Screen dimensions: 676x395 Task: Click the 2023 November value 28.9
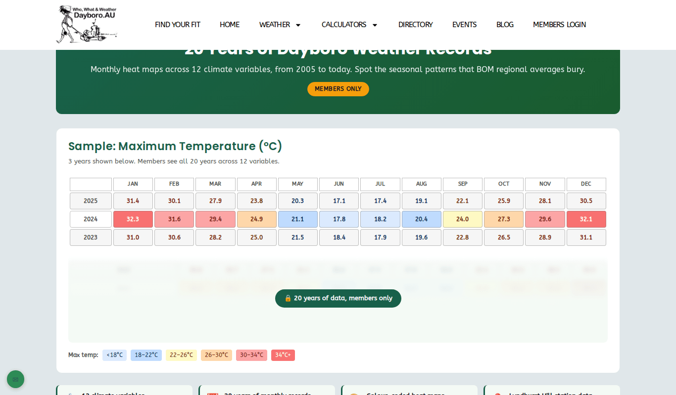pos(545,237)
